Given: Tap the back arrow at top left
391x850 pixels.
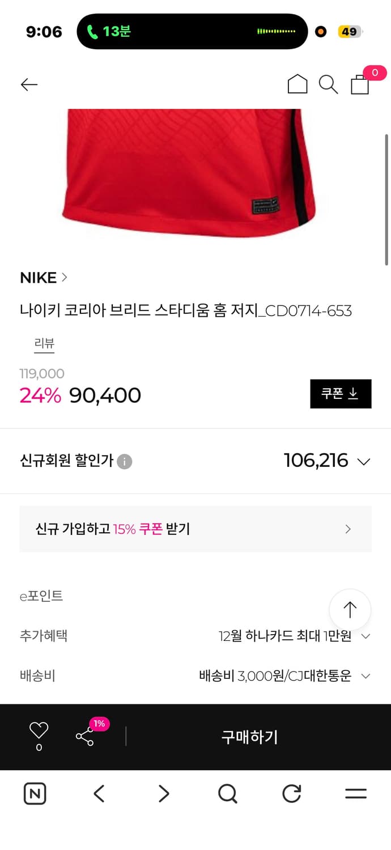Looking at the screenshot, I should click(29, 84).
